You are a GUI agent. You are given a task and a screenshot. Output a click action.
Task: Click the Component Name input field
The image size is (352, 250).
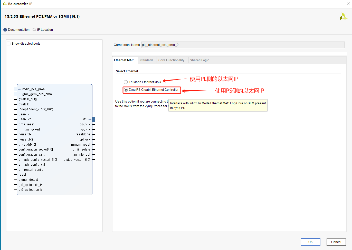coord(243,45)
